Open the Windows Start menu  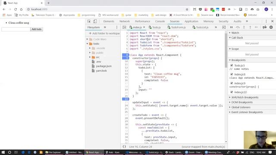coord(3,152)
